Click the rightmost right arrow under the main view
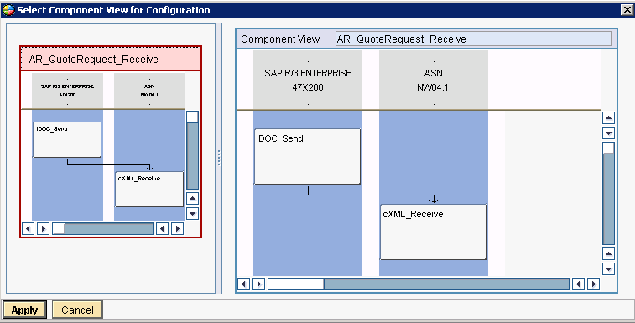Image resolution: width=635 pixels, height=323 pixels. click(x=593, y=284)
